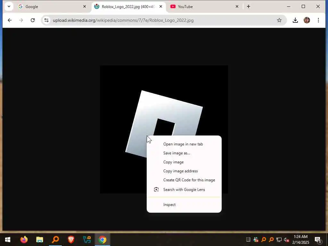328x246 pixels.
Task: Open Chrome three-dot menu
Action: coord(318,20)
